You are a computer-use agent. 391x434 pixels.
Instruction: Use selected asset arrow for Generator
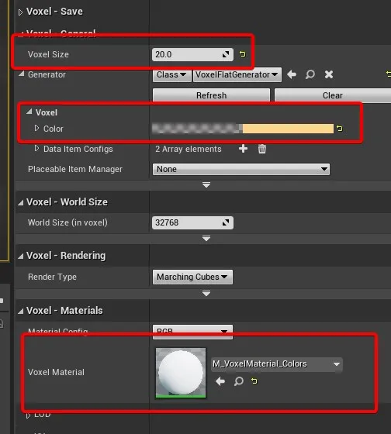point(292,74)
